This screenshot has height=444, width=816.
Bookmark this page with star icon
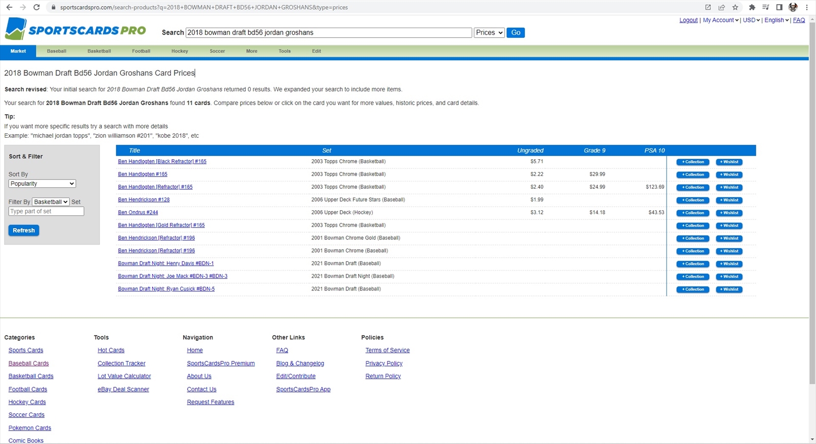click(735, 7)
